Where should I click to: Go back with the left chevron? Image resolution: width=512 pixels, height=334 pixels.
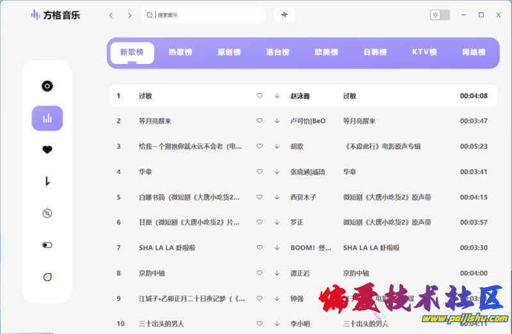point(111,15)
